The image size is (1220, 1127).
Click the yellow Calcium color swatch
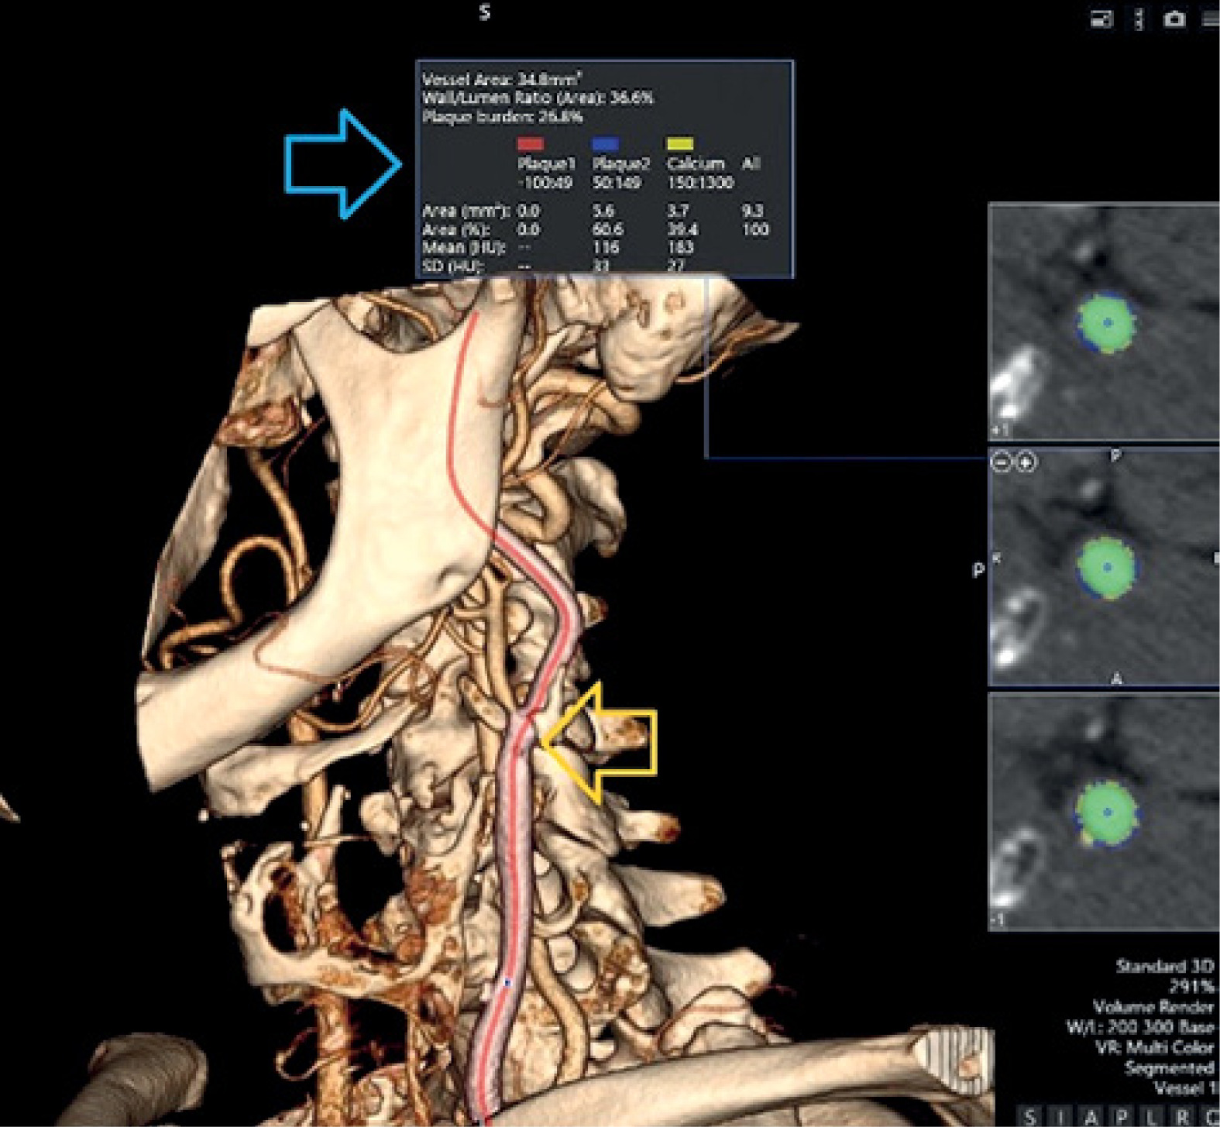pos(679,143)
